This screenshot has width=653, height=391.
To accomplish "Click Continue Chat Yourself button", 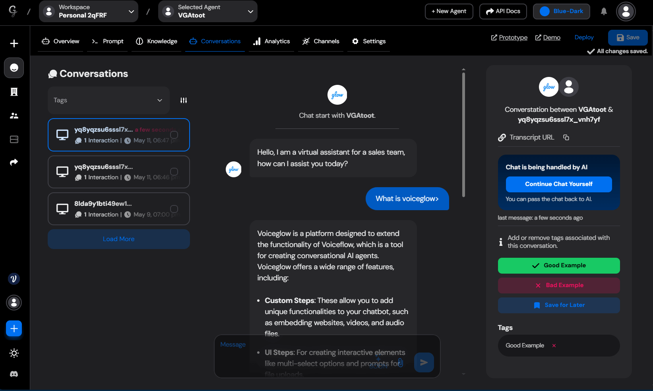I will [x=559, y=184].
